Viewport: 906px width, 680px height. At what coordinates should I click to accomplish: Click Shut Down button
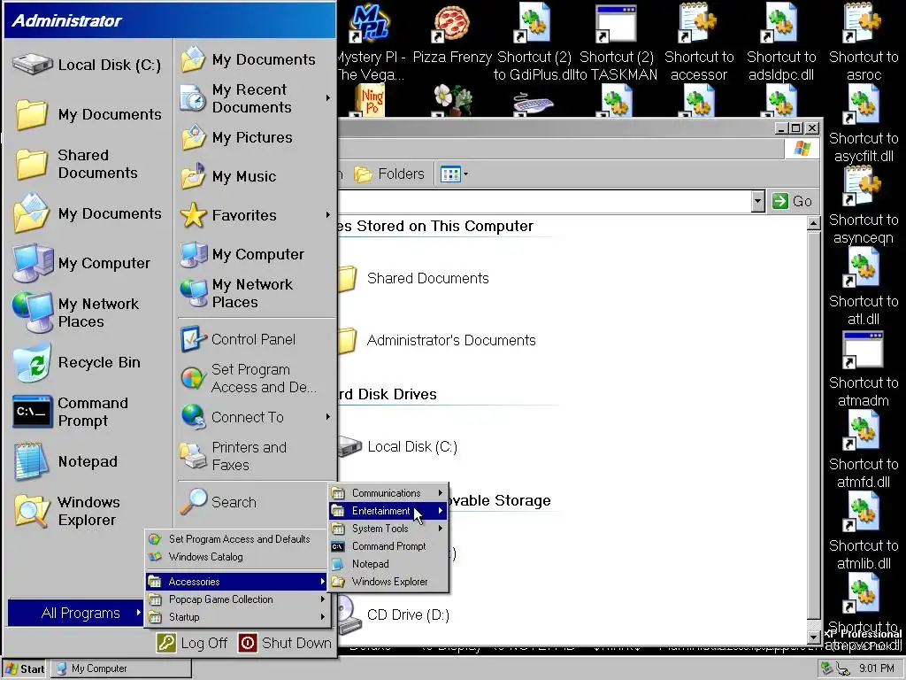[286, 643]
